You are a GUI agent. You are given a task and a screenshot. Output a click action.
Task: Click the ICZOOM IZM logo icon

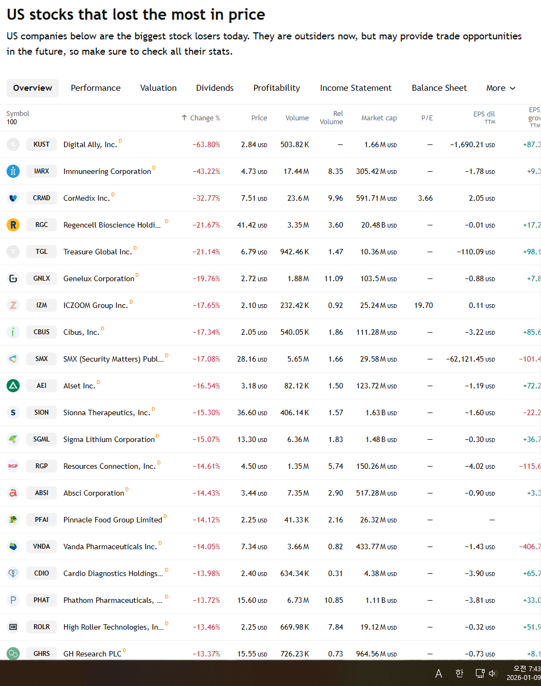(x=13, y=305)
